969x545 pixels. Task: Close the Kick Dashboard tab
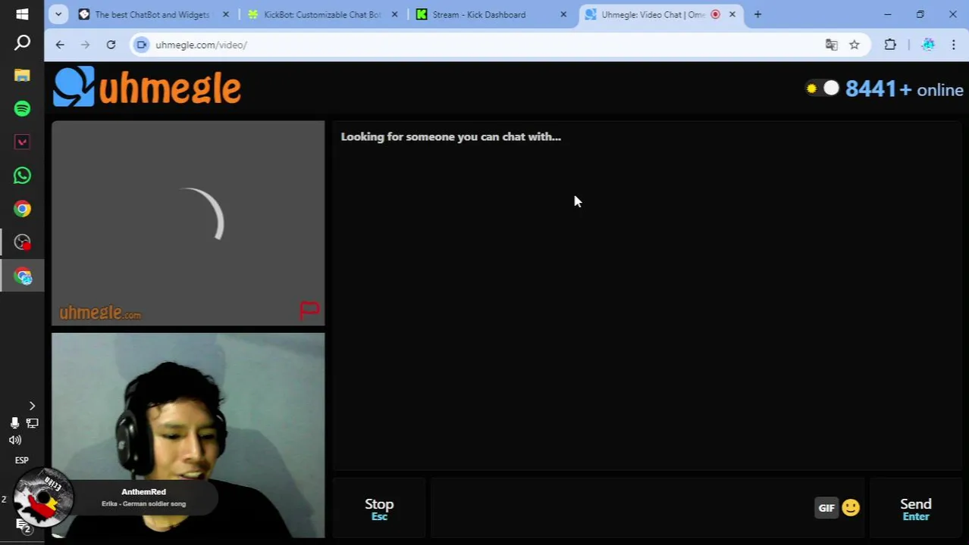563,14
